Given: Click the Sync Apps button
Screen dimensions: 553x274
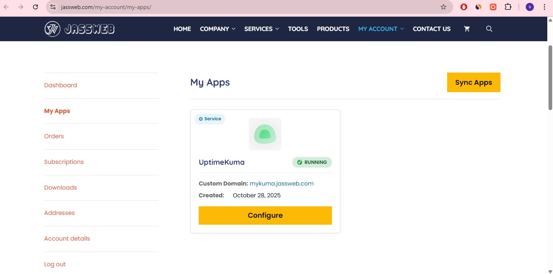Looking at the screenshot, I should 474,82.
